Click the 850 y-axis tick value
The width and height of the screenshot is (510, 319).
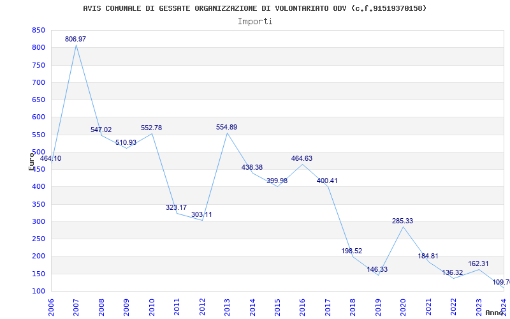point(38,31)
